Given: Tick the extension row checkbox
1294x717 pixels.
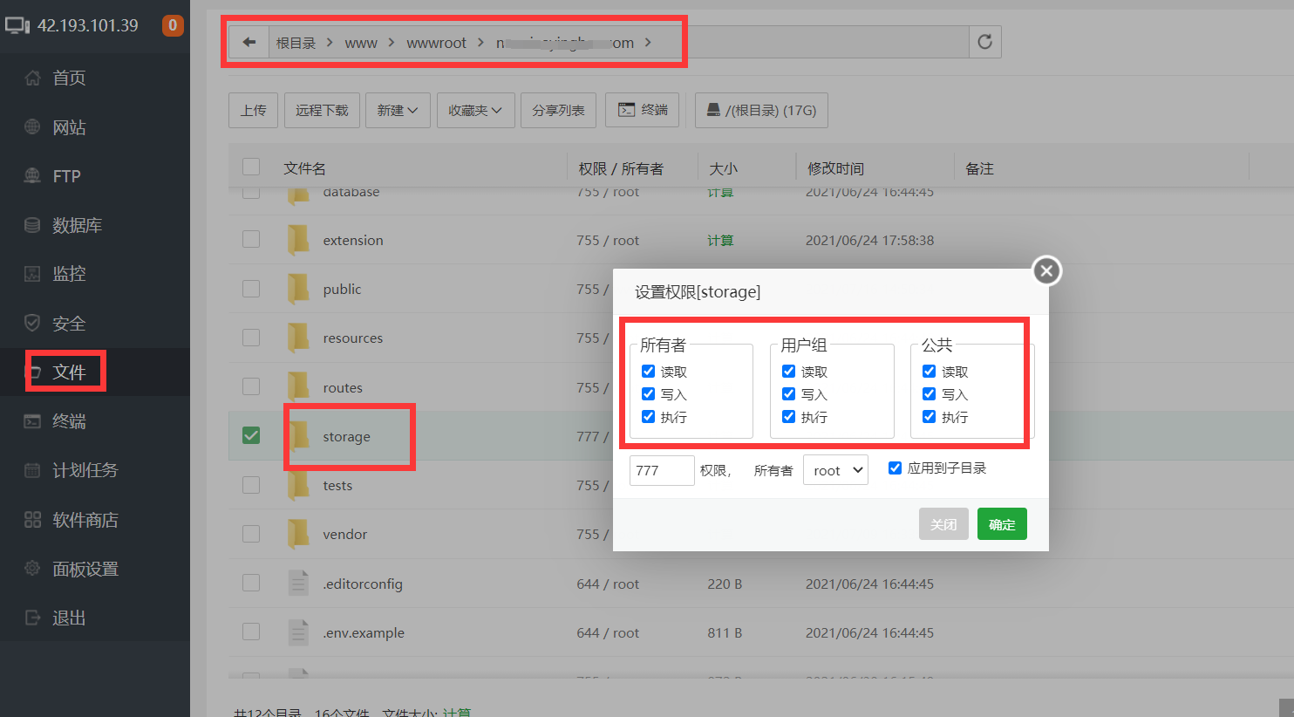Looking at the screenshot, I should (251, 239).
